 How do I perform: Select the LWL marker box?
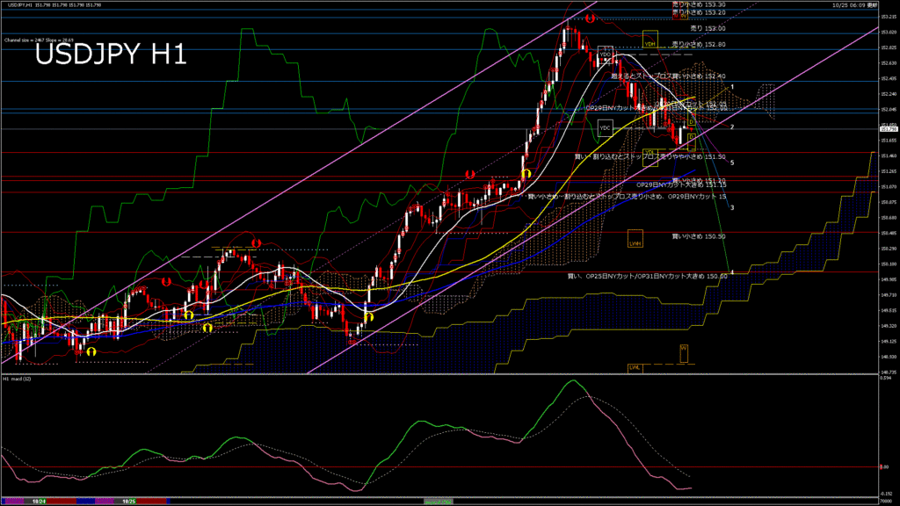[635, 368]
